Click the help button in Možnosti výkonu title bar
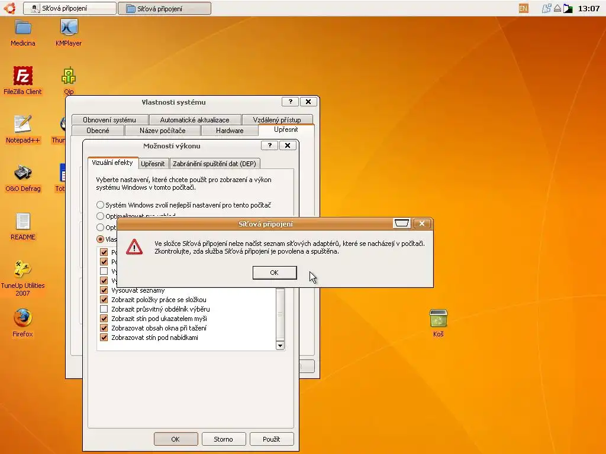 269,145
